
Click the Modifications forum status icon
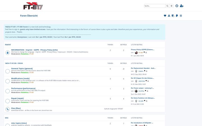[8, 81]
